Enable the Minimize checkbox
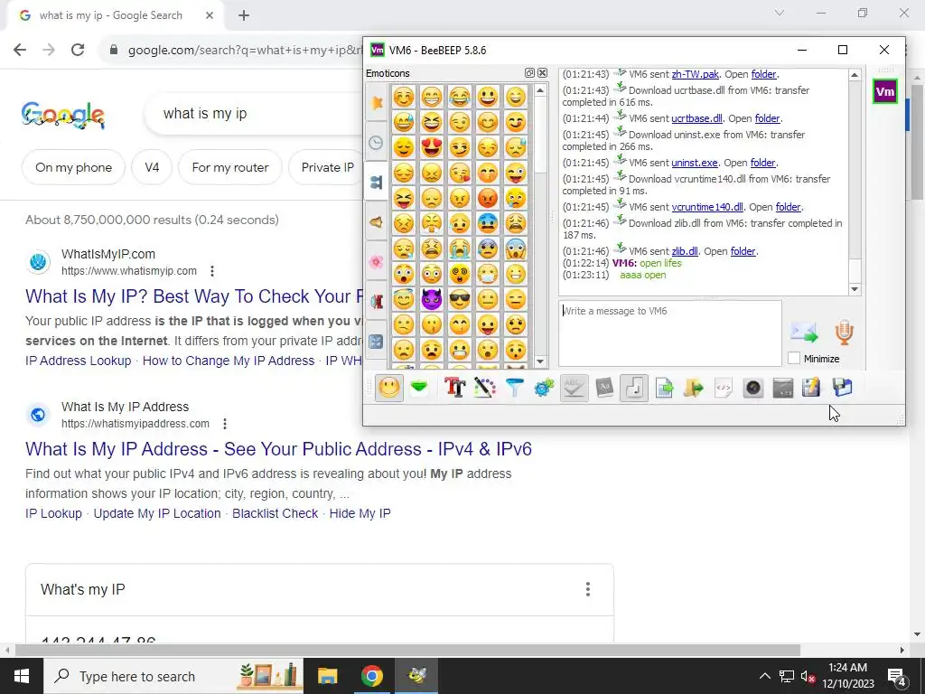The image size is (925, 694). [794, 358]
